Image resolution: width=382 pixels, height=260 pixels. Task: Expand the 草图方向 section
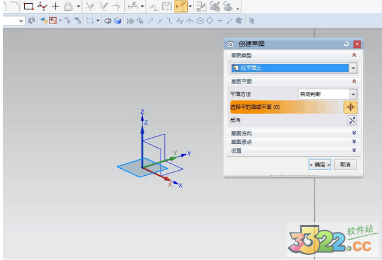[x=353, y=133]
